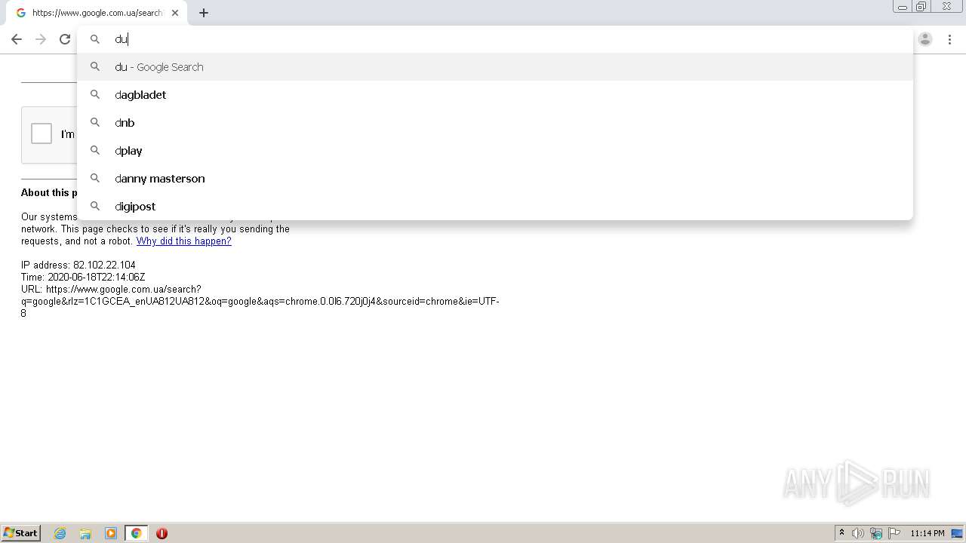The height and width of the screenshot is (543, 966).
Task: Choose 'du - Google Search' suggestion
Action: [x=495, y=67]
